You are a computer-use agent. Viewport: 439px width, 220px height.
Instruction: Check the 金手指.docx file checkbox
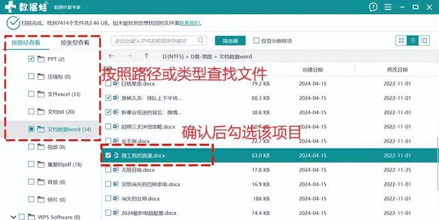pyautogui.click(x=108, y=141)
